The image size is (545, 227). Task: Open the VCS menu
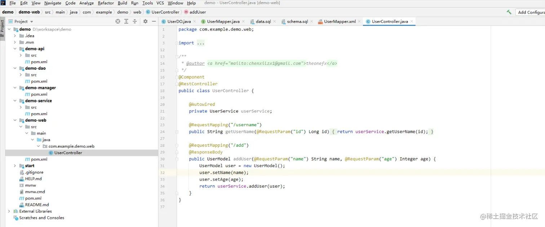pos(160,3)
